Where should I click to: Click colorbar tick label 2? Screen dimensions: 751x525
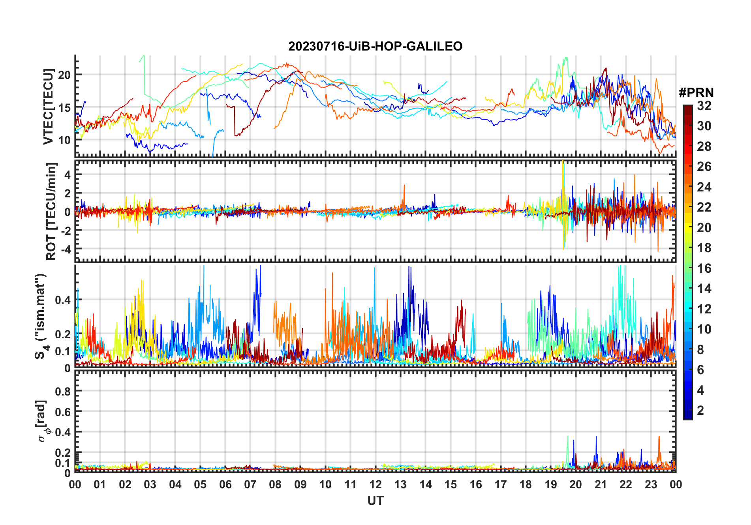point(700,411)
